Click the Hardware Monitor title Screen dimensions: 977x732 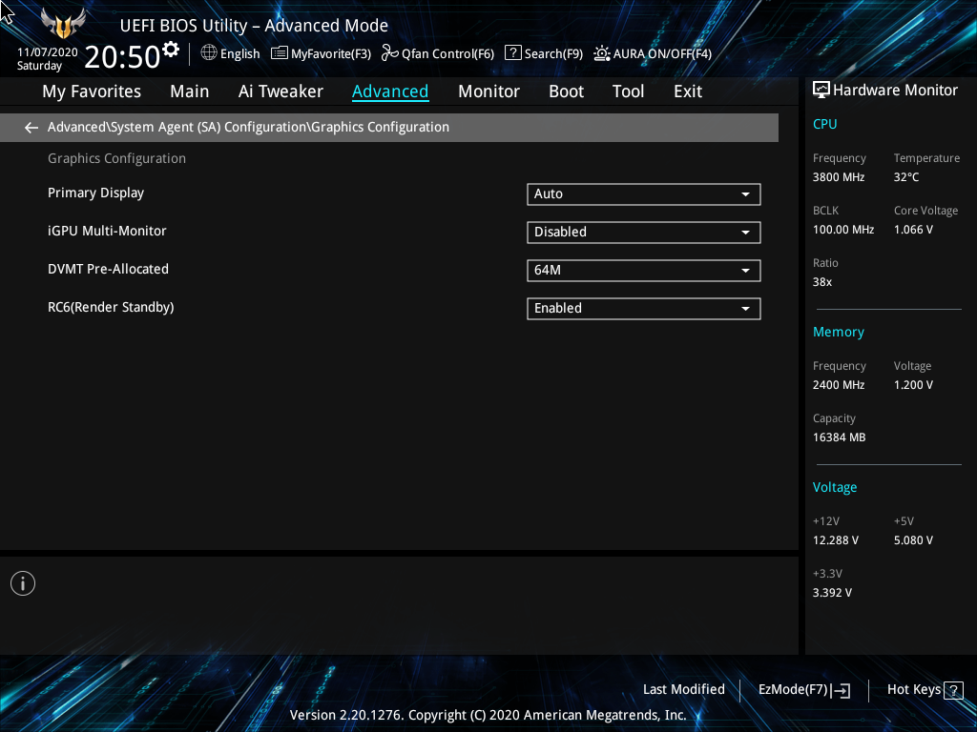tap(895, 91)
